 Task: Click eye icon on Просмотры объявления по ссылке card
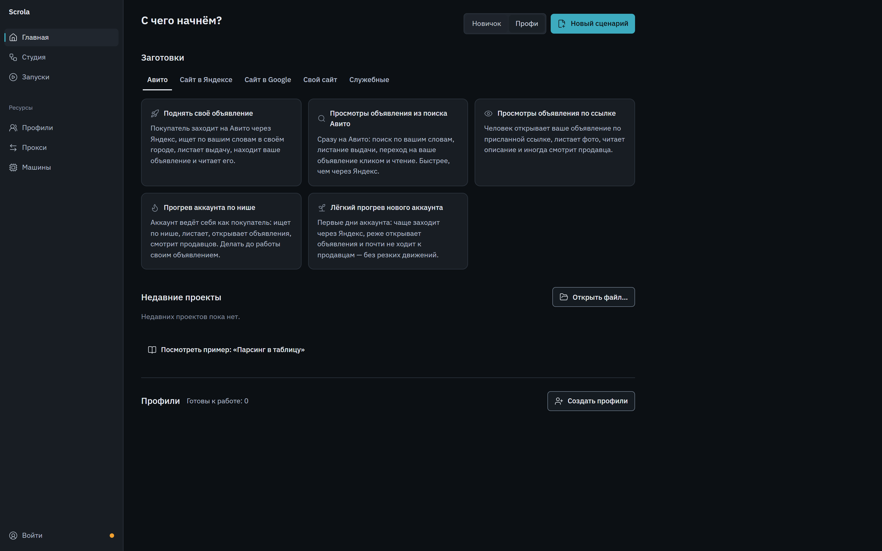[x=488, y=113]
